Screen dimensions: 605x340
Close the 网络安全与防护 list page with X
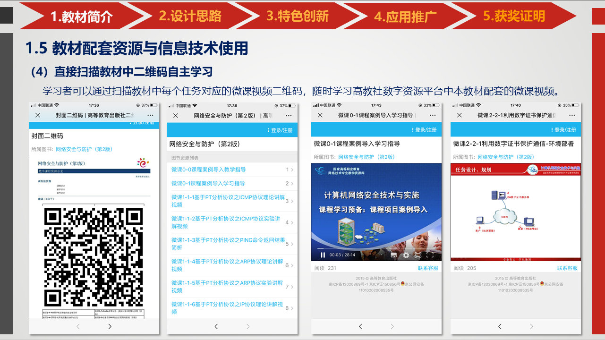pyautogui.click(x=176, y=116)
